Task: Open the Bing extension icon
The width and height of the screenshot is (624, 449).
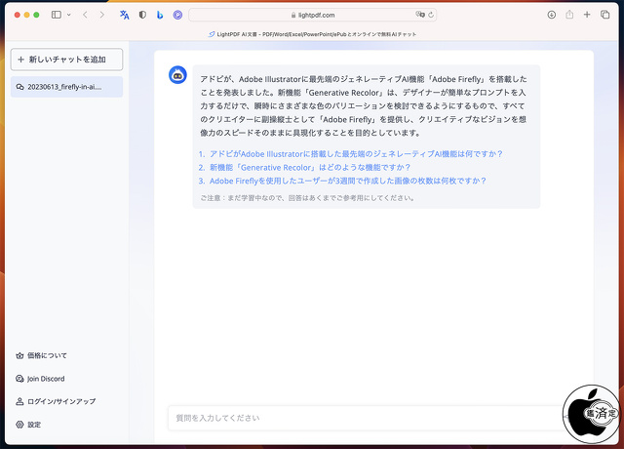Action: click(160, 15)
